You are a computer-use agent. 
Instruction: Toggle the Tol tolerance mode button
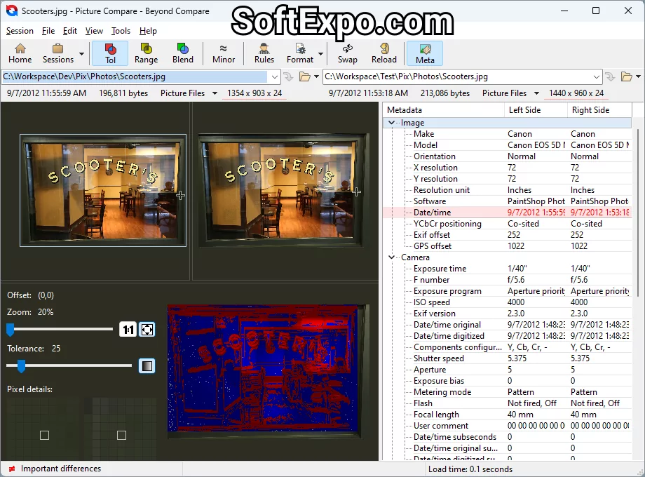[110, 53]
